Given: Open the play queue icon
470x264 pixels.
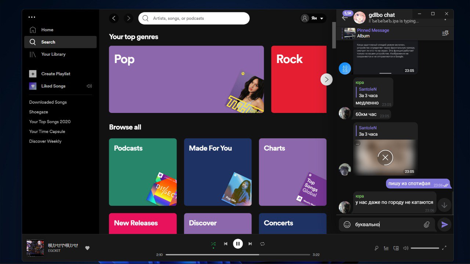Looking at the screenshot, I should pyautogui.click(x=386, y=248).
